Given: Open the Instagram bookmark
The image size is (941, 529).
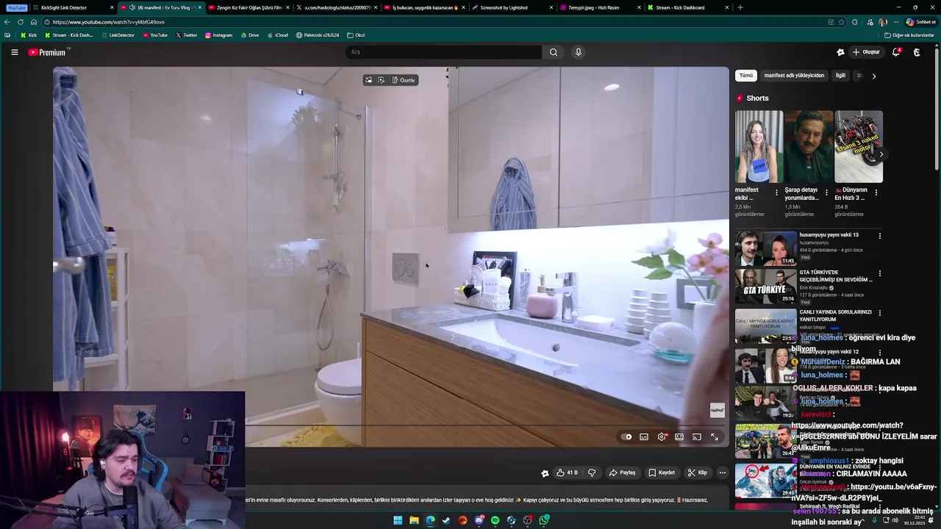Looking at the screenshot, I should [218, 35].
